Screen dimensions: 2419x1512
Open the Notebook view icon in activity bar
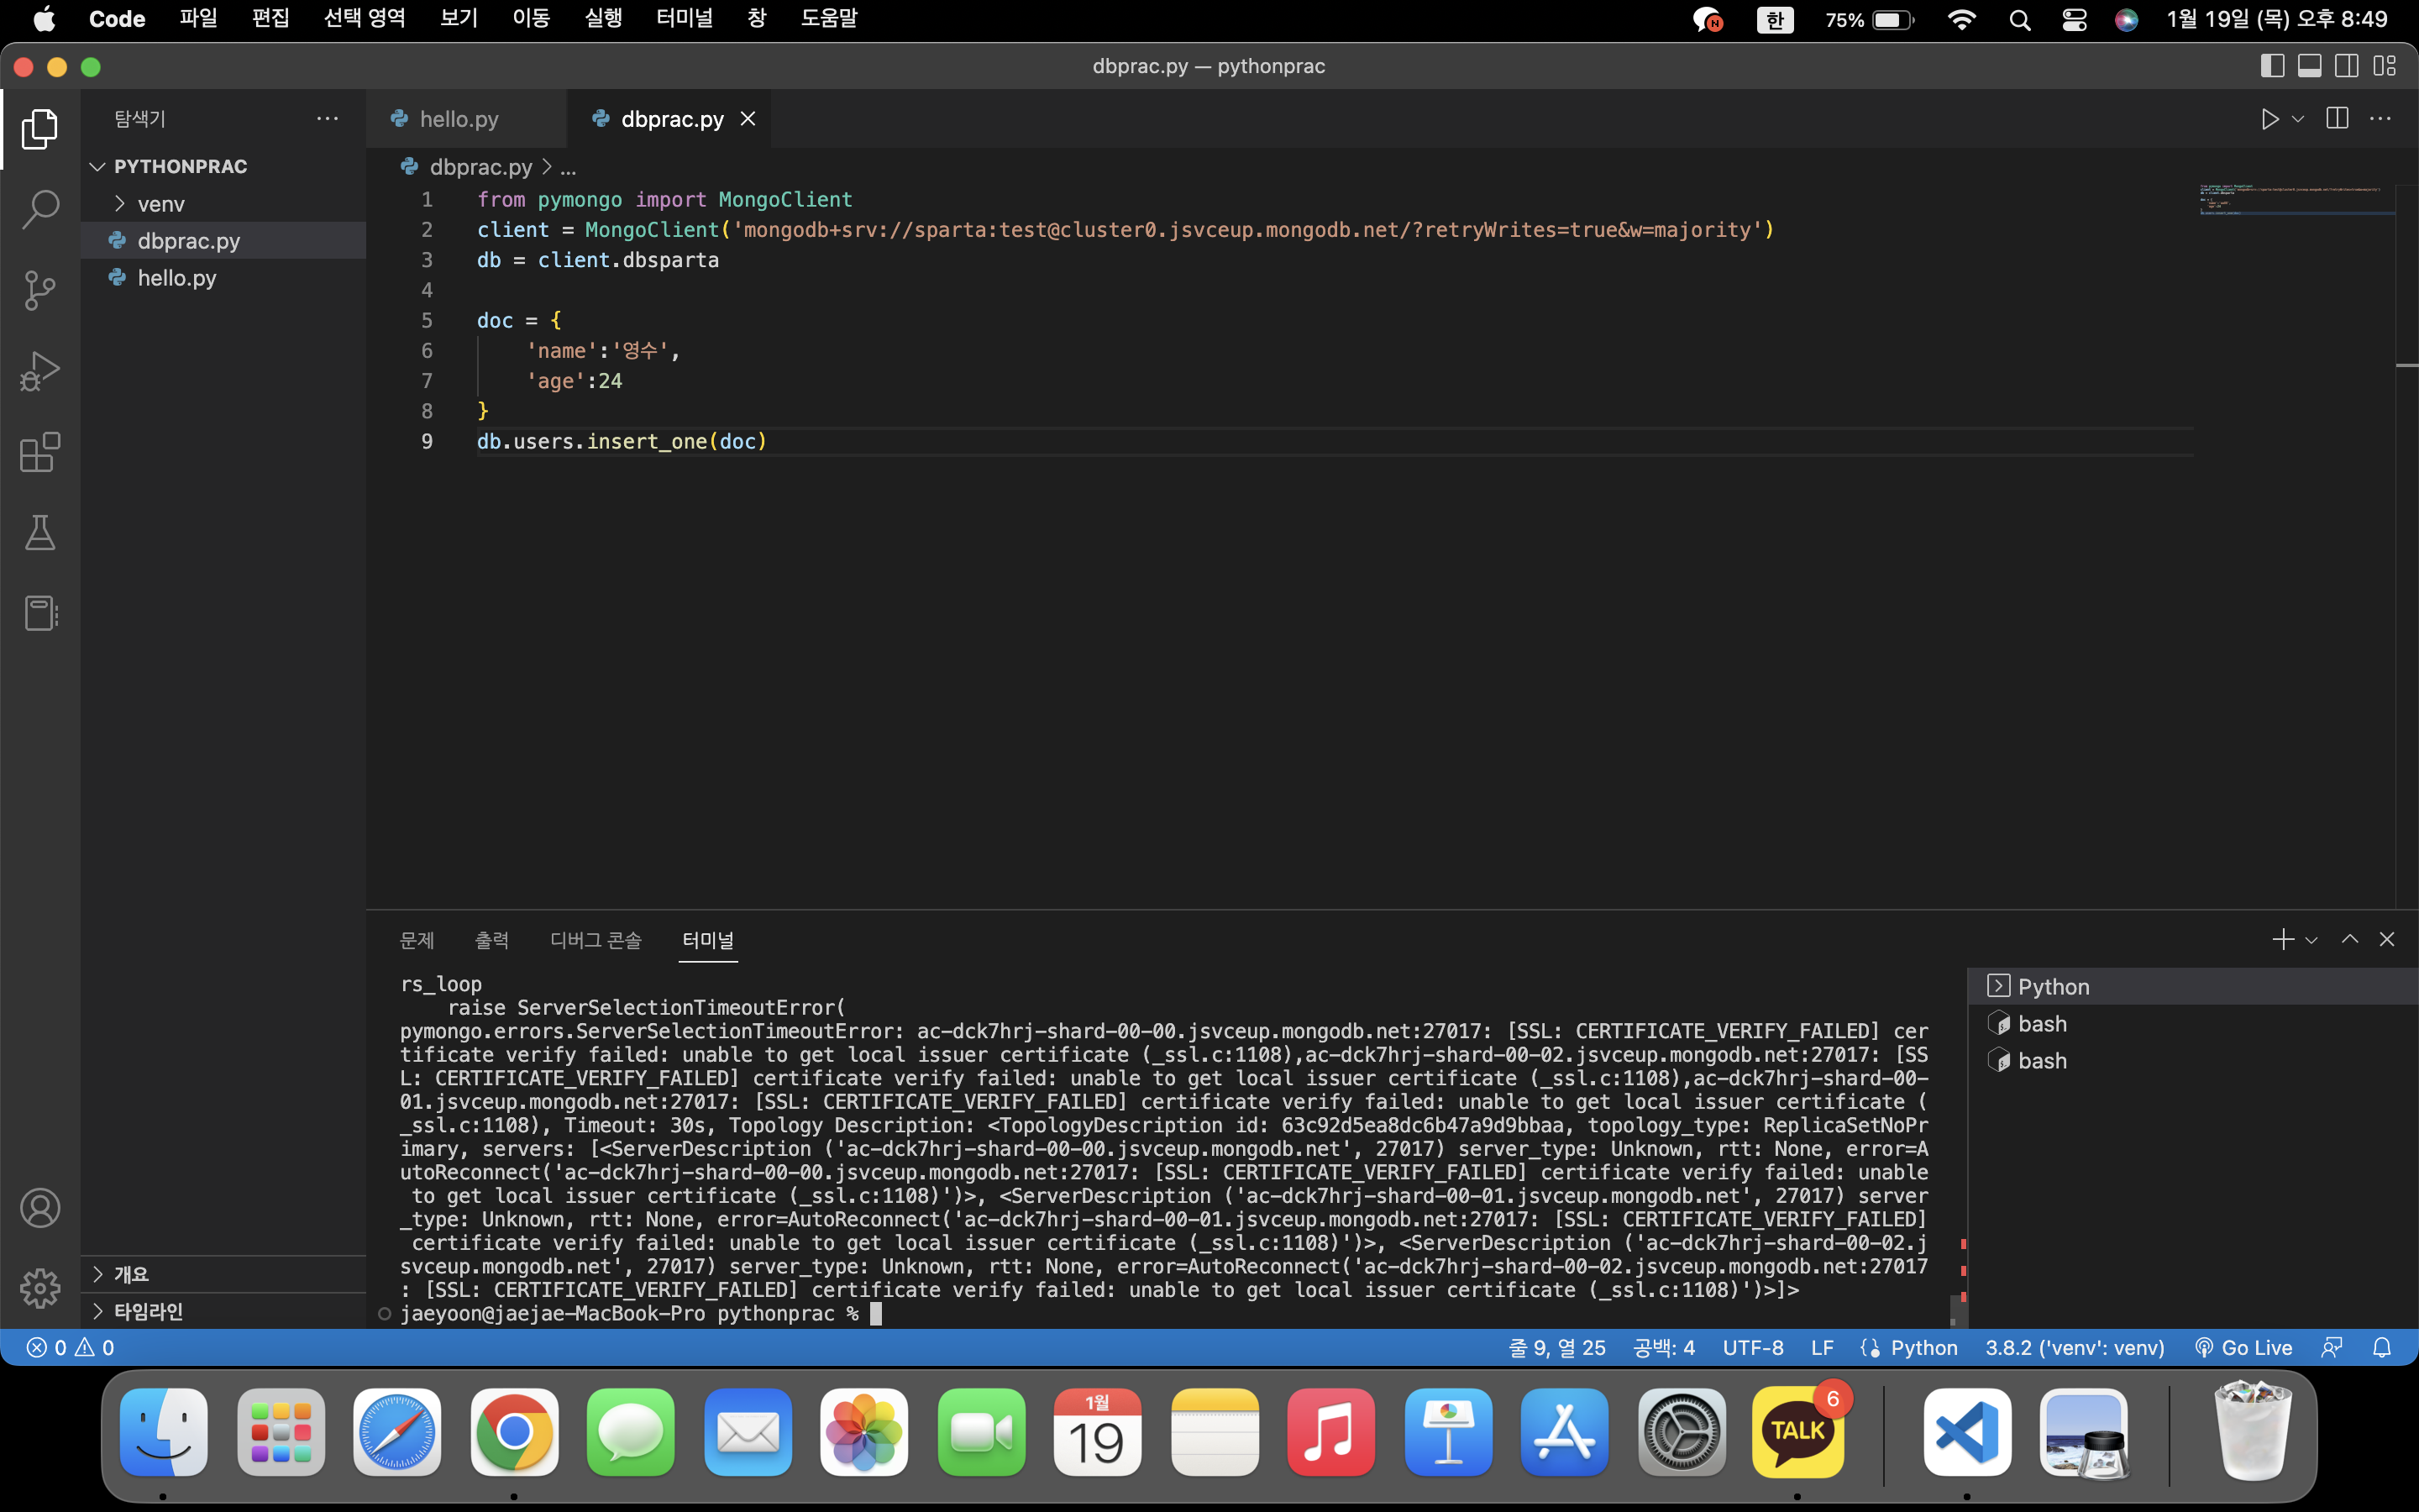[40, 613]
